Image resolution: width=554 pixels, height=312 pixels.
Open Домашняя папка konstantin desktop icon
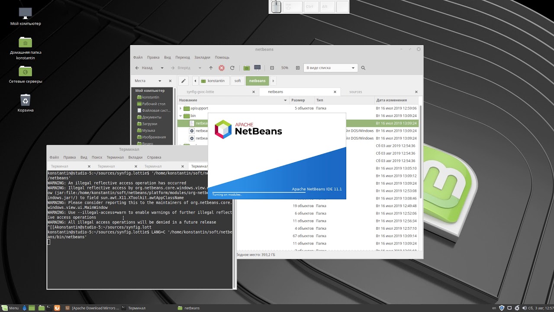pyautogui.click(x=26, y=48)
